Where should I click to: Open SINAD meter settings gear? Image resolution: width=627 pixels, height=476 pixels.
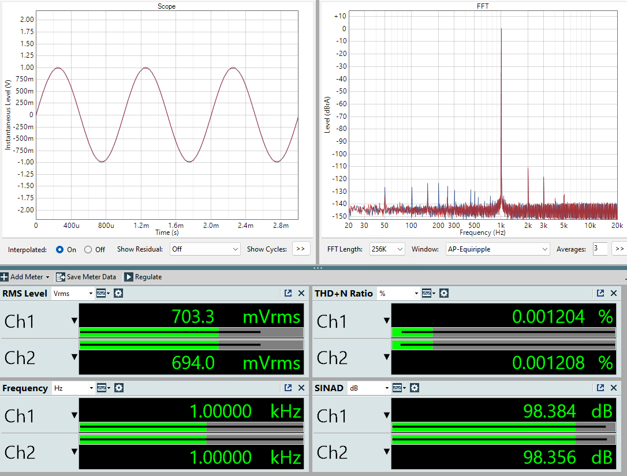[415, 388]
